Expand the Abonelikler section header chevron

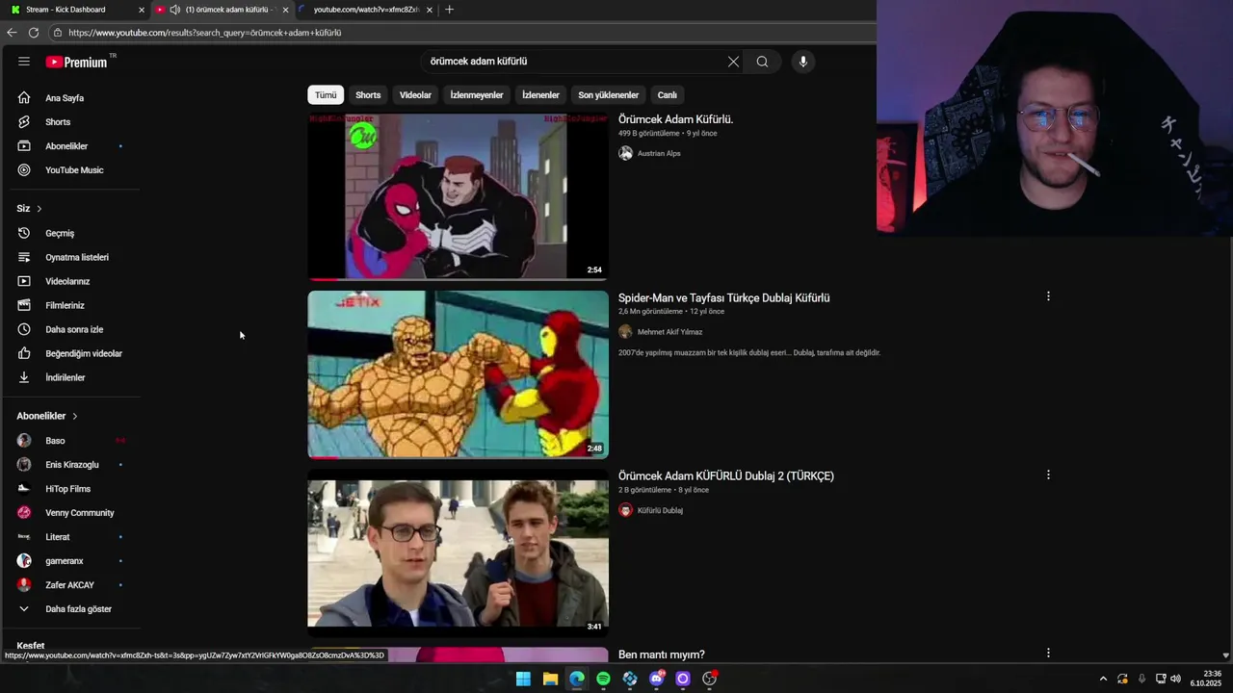(x=74, y=416)
